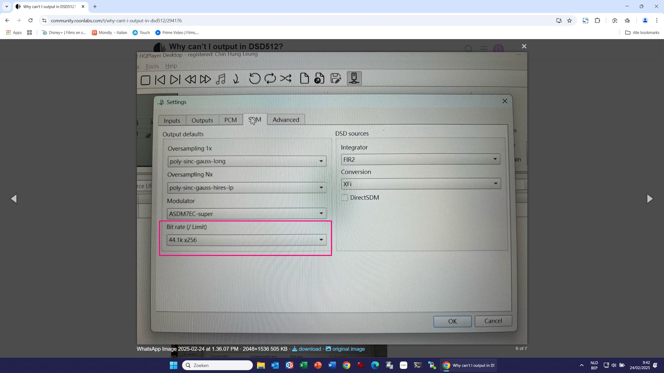This screenshot has width=664, height=373.
Task: Open the Outputs tab in Settings
Action: (202, 120)
